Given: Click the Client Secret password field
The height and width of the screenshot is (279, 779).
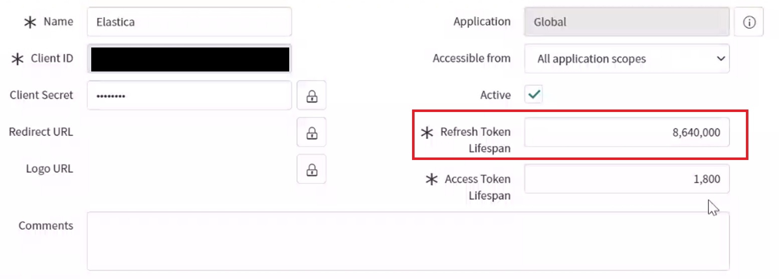Looking at the screenshot, I should click(x=189, y=95).
